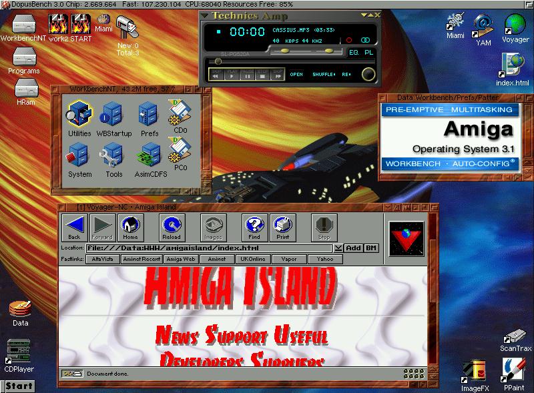The height and width of the screenshot is (393, 534).
Task: Expand the Location URL history dropdown
Action: pos(338,248)
